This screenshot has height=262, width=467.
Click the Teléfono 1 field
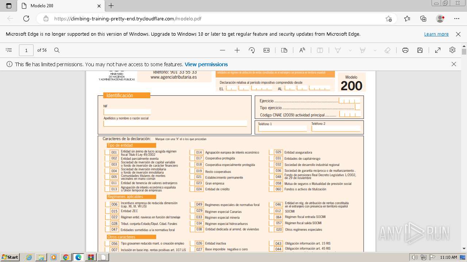[282, 128]
